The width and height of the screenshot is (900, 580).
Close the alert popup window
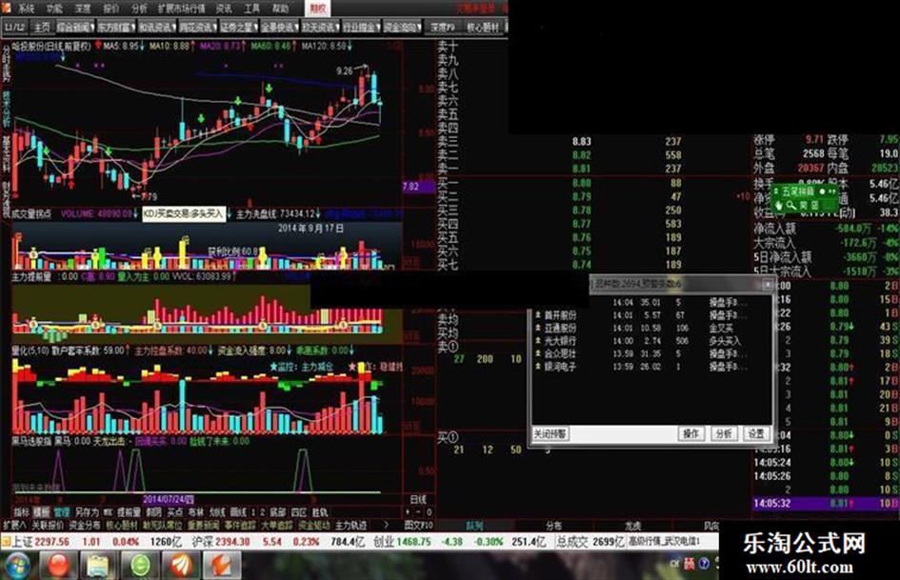768,284
